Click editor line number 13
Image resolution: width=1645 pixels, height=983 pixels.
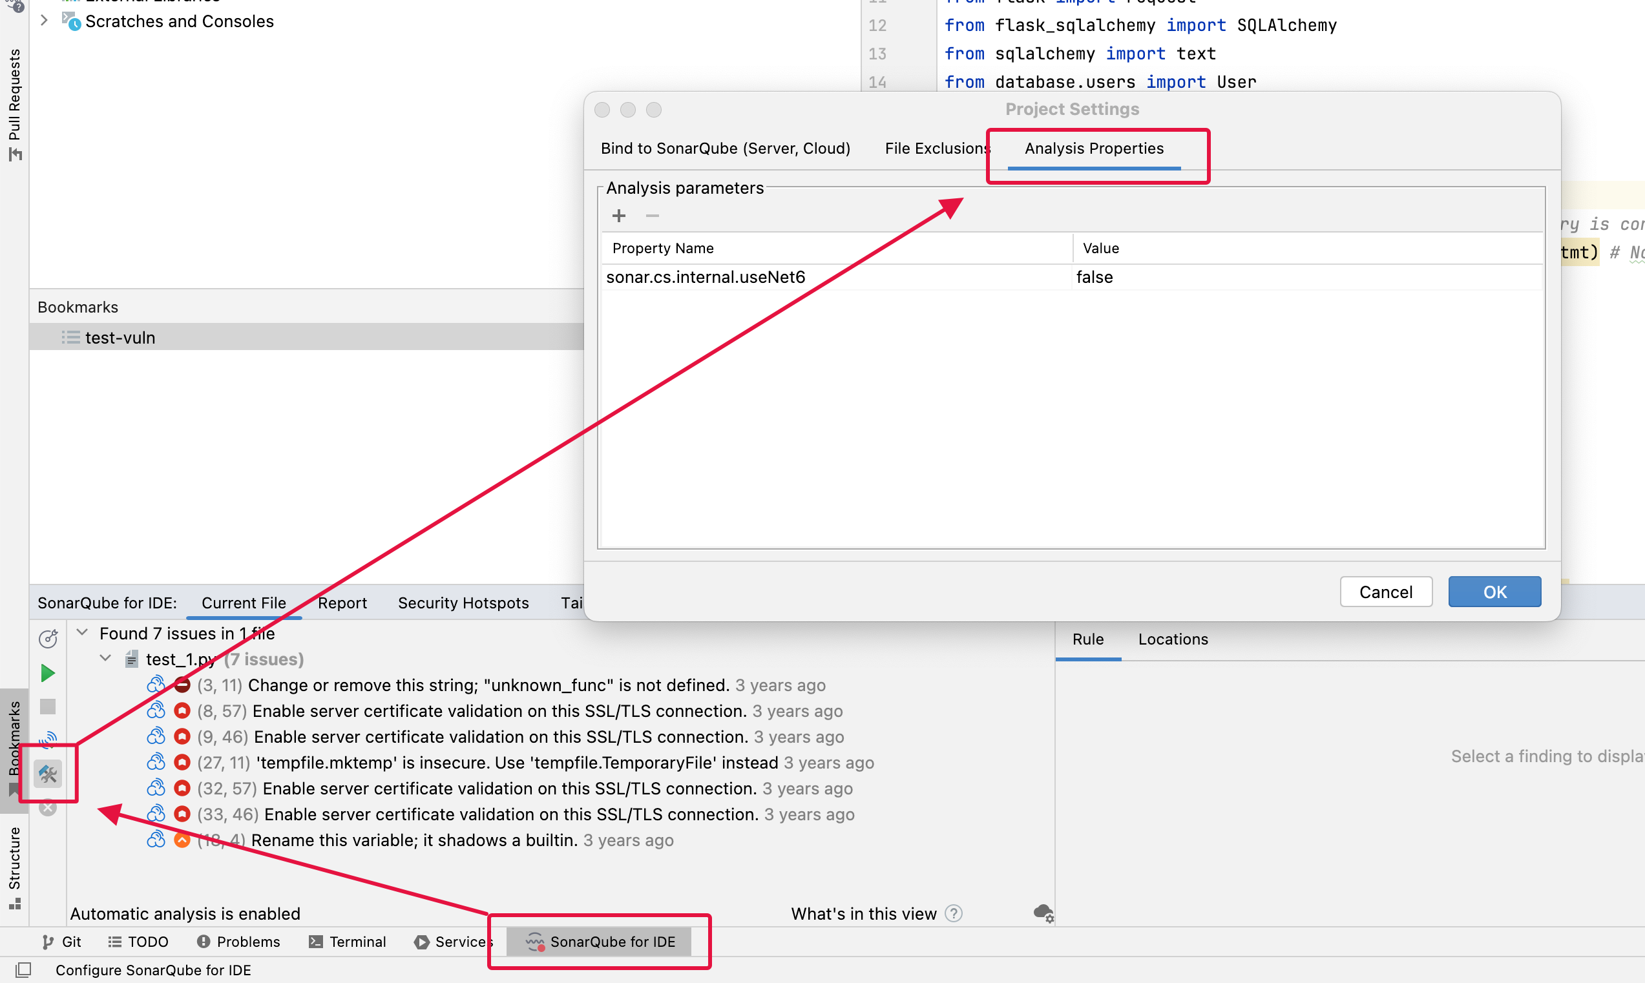coord(877,54)
